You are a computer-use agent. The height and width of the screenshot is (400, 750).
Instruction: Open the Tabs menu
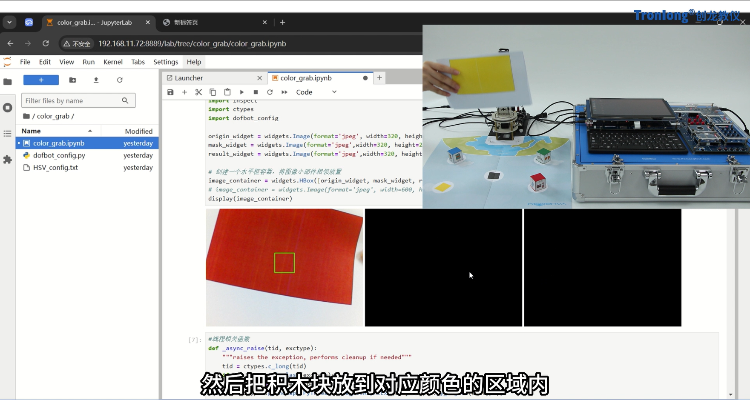tap(138, 62)
